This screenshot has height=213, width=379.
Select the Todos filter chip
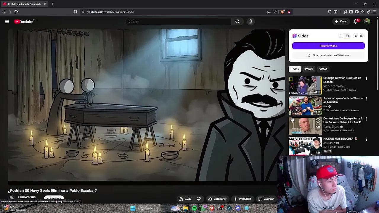pos(295,69)
